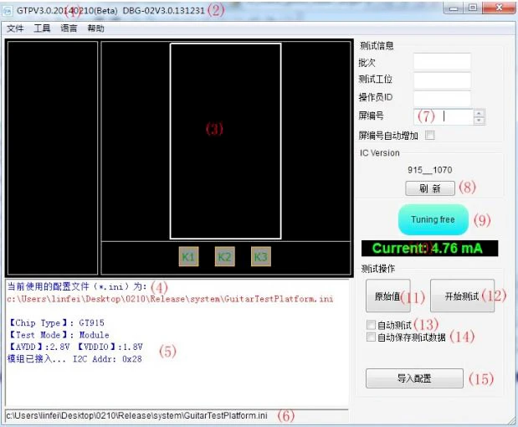Minimize the GTP test window

click(454, 8)
